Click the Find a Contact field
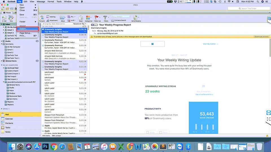 coord(120,17)
